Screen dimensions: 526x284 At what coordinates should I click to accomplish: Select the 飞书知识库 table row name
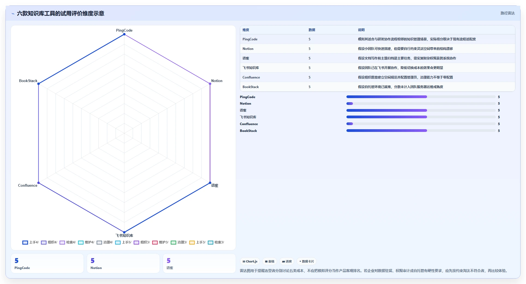coord(251,68)
